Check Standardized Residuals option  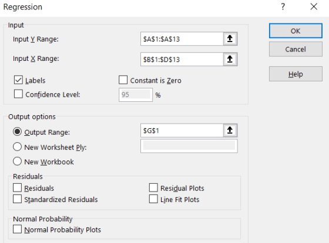point(17,199)
